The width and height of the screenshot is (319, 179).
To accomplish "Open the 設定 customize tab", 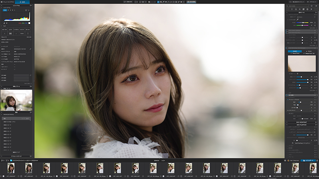I will click(x=22, y=2).
